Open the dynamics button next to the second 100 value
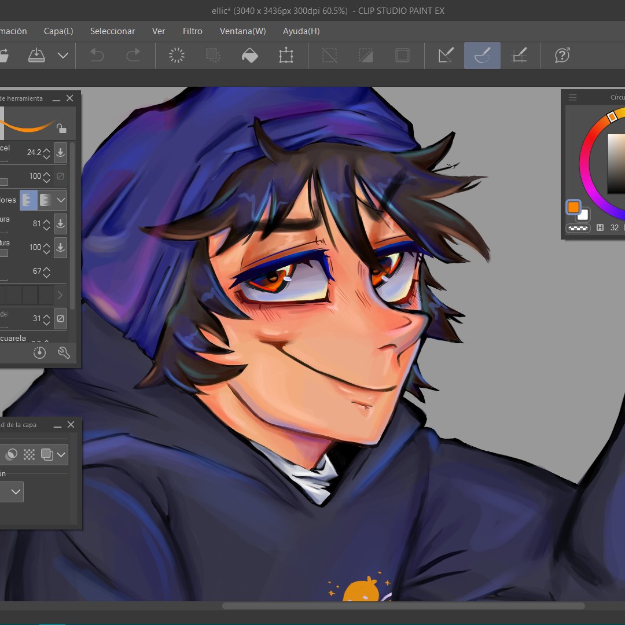 tap(61, 248)
